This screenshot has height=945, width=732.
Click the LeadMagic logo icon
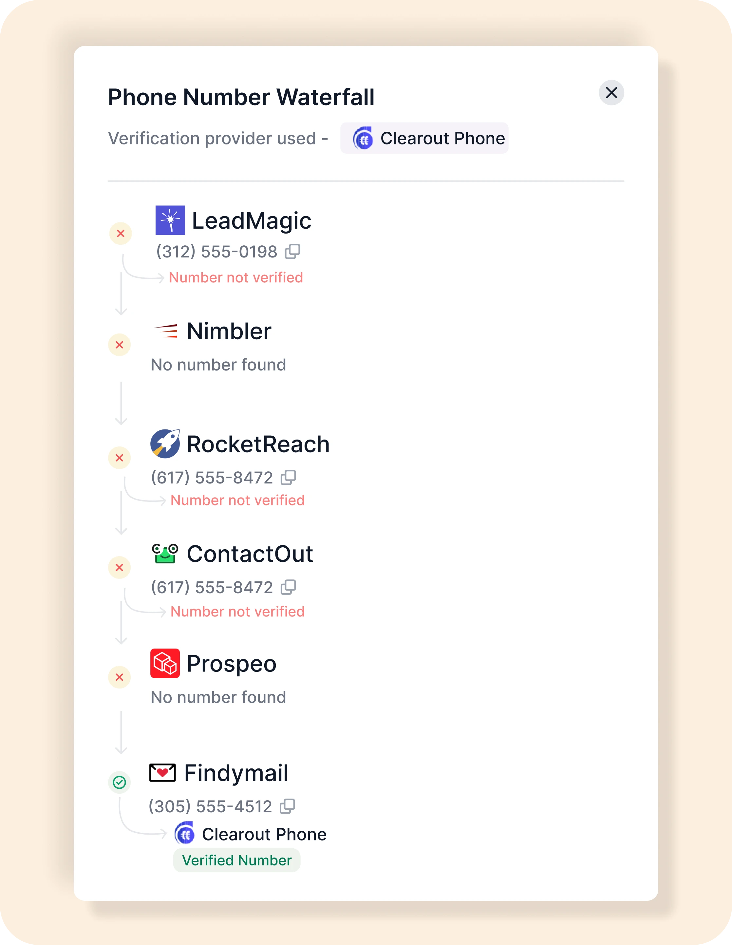[170, 220]
